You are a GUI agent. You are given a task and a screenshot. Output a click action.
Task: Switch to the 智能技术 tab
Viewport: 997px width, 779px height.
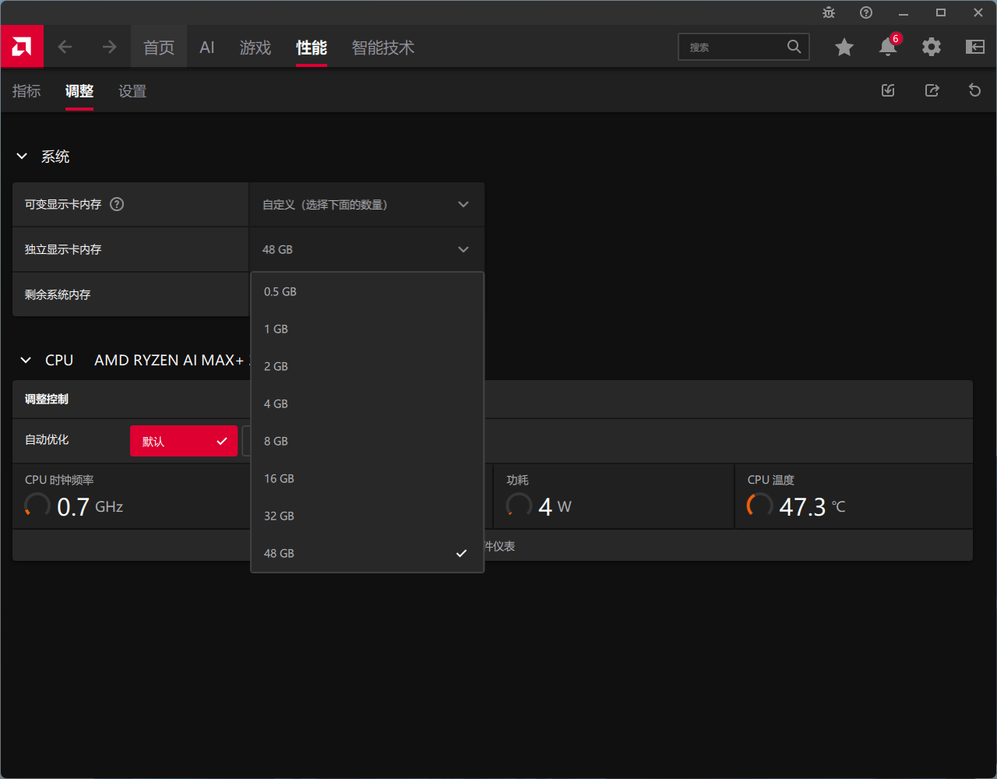(383, 48)
